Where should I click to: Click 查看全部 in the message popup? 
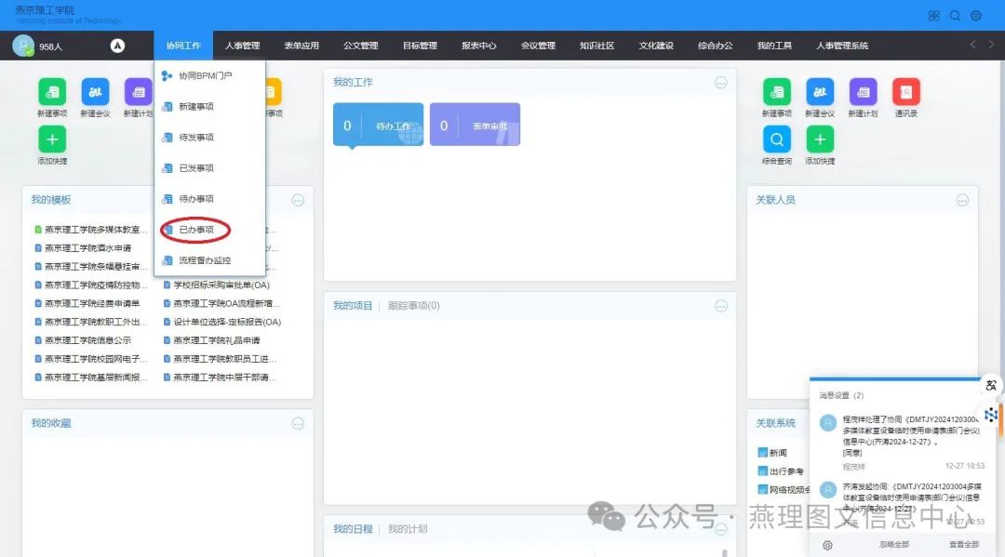(x=963, y=545)
